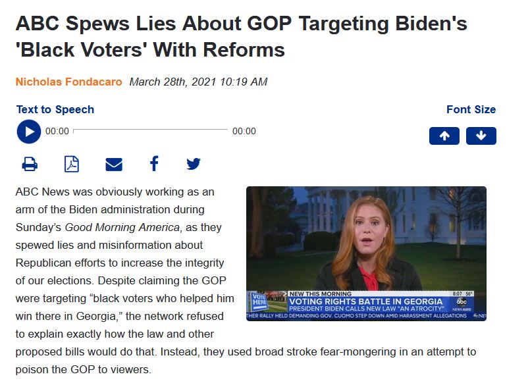The image size is (530, 389).
Task: Share the article on Facebook
Action: pos(154,164)
